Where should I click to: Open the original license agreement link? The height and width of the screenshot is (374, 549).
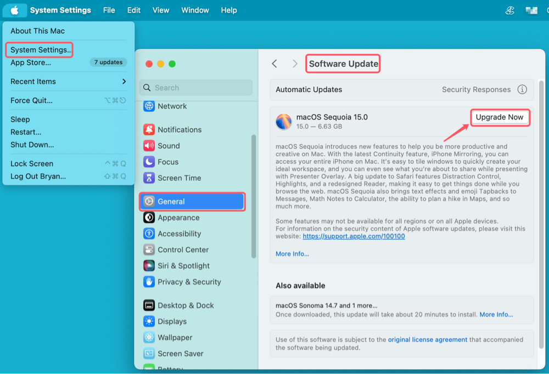428,339
